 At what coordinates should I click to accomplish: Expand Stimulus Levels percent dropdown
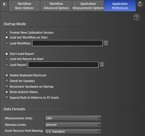(x=73, y=125)
